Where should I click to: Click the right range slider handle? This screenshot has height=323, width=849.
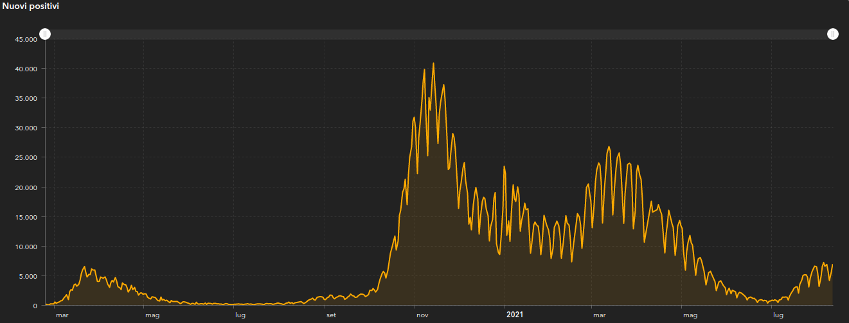point(833,34)
